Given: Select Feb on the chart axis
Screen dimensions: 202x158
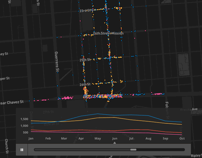Looking at the screenshot, I should 48,139.
